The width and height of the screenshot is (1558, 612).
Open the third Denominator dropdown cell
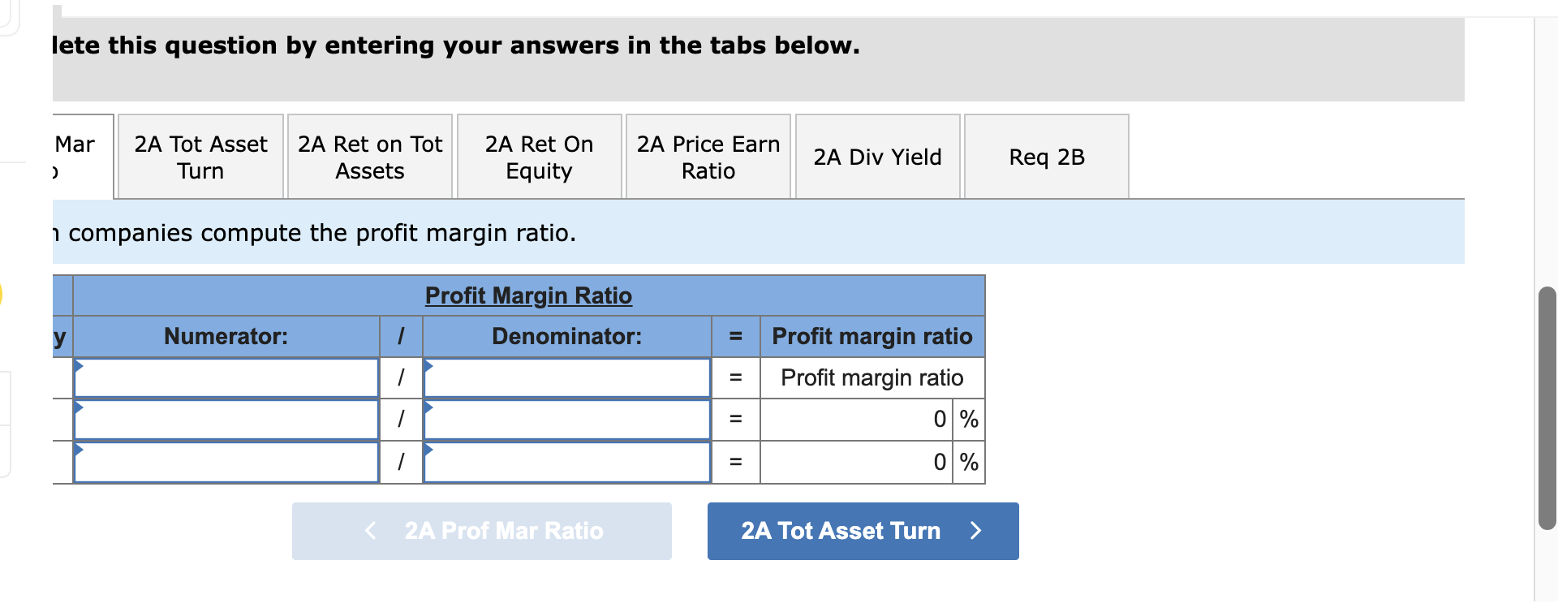pos(566,462)
